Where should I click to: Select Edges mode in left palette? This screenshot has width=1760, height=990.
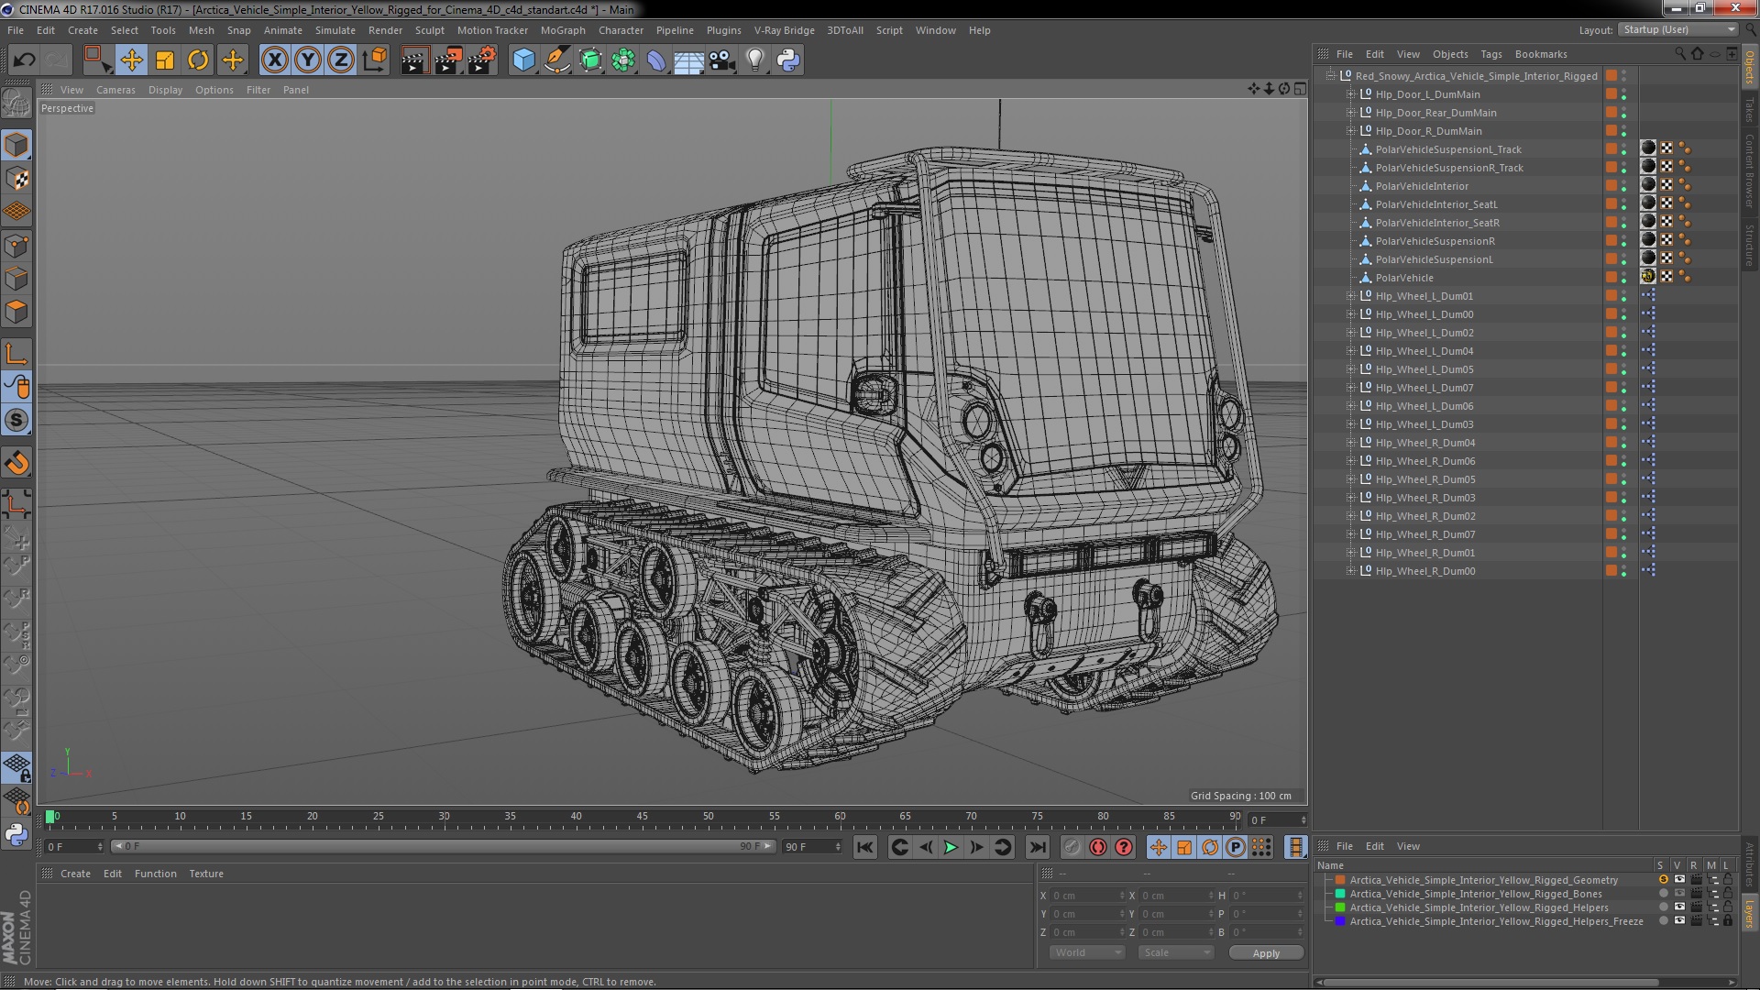(x=16, y=278)
